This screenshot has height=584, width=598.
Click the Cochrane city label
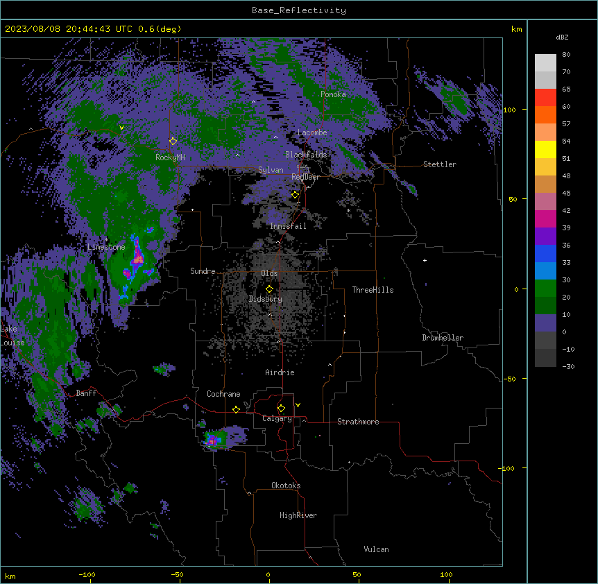223,394
